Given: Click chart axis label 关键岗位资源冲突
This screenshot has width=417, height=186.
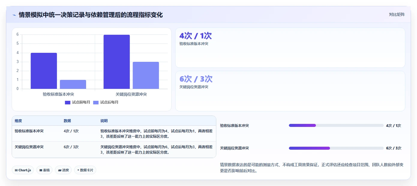Looking at the screenshot, I should coord(131,94).
